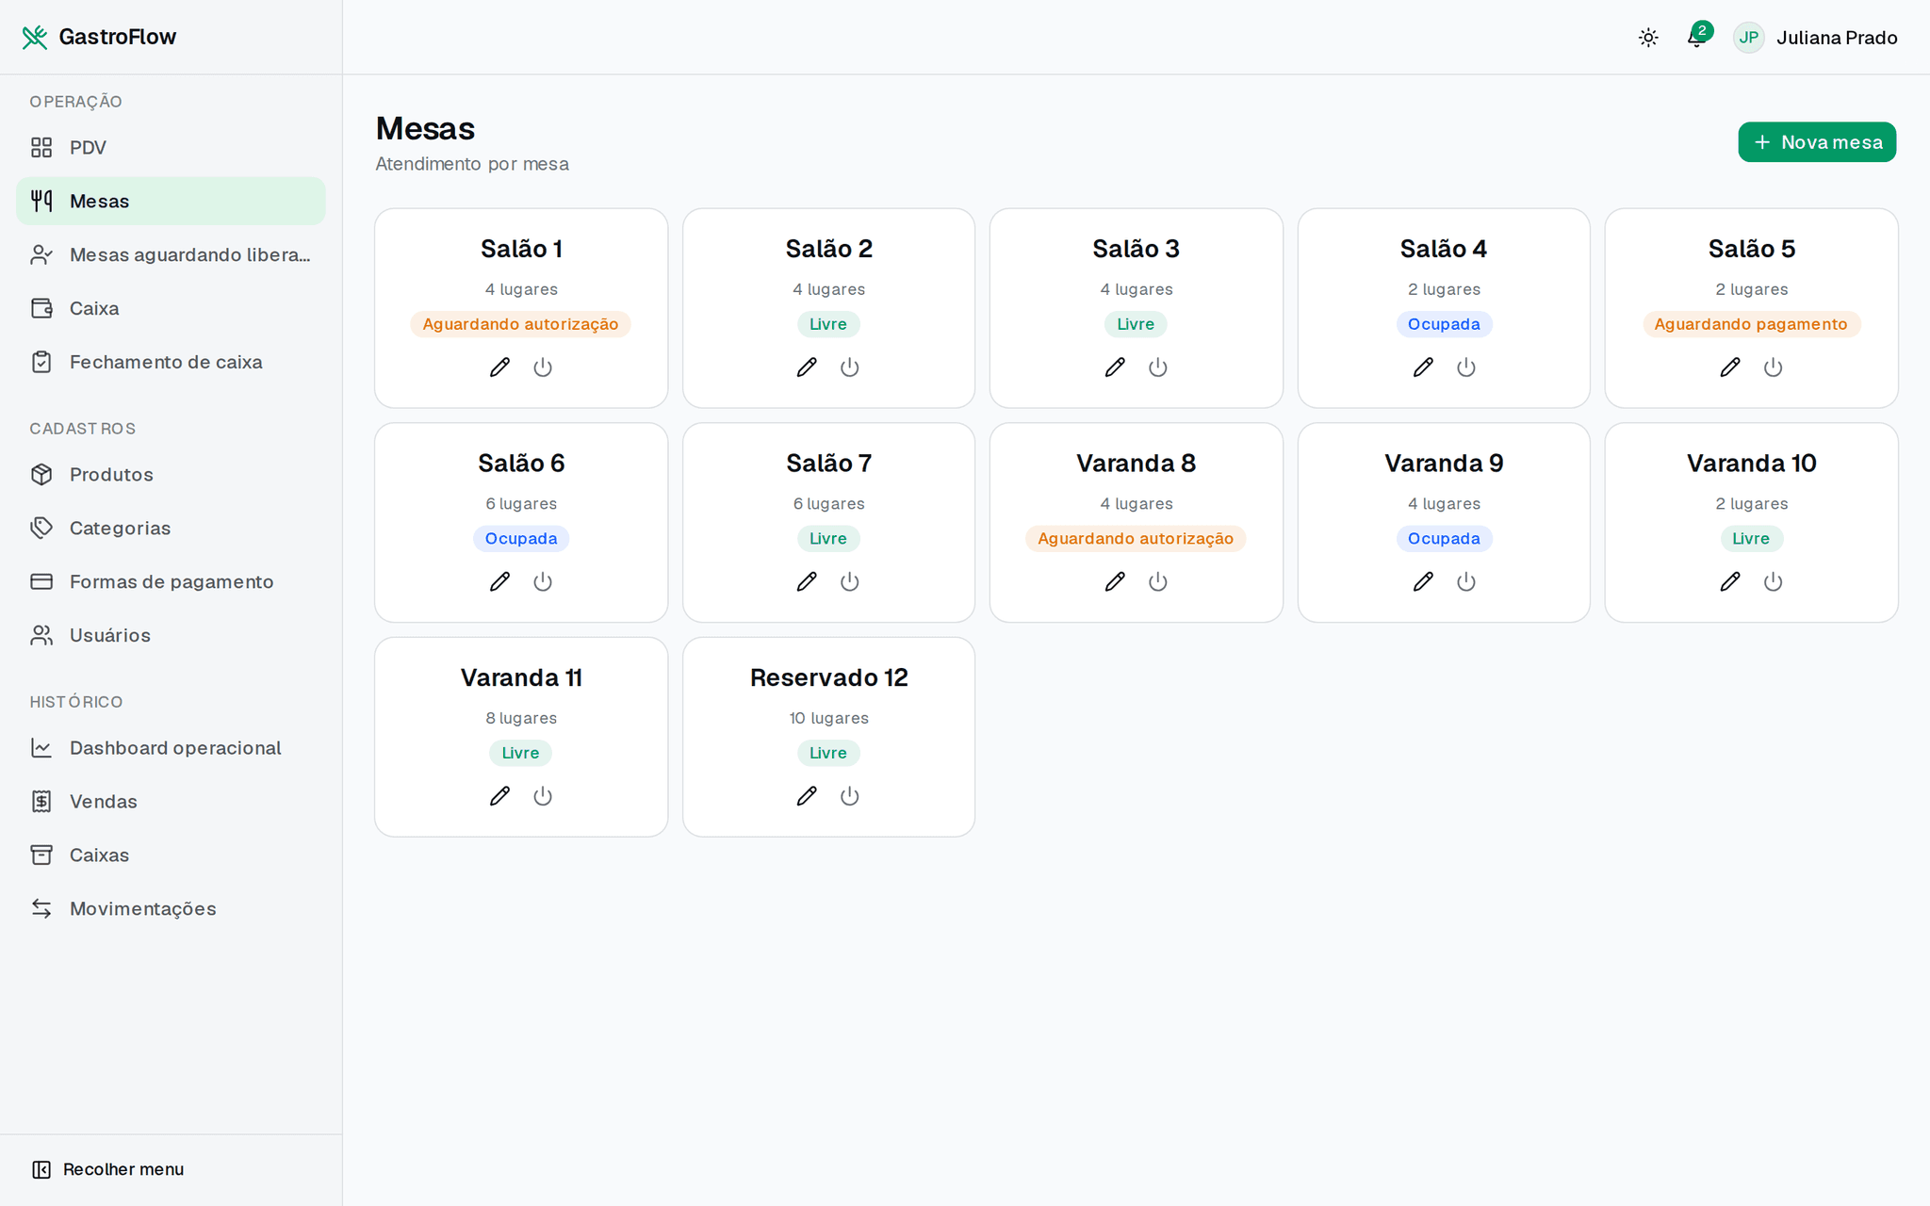1930x1206 pixels.
Task: Click Juliana Prado user name
Action: click(x=1837, y=38)
